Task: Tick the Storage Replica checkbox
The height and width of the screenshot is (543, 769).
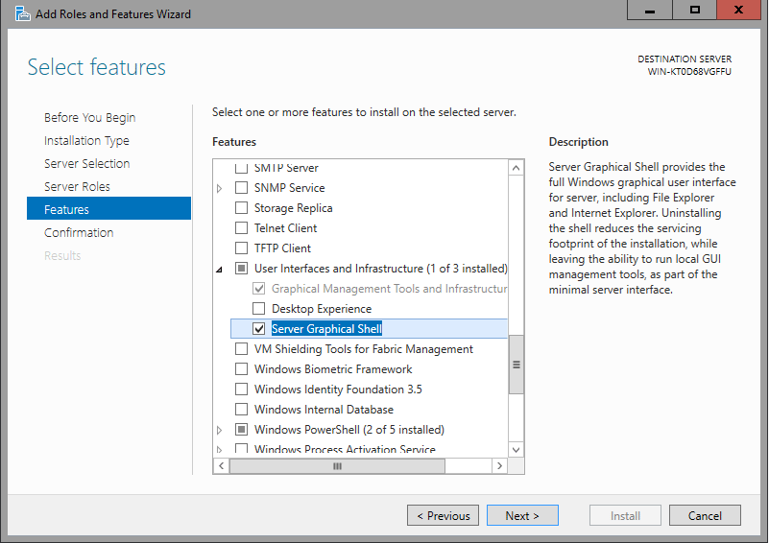Action: 241,208
